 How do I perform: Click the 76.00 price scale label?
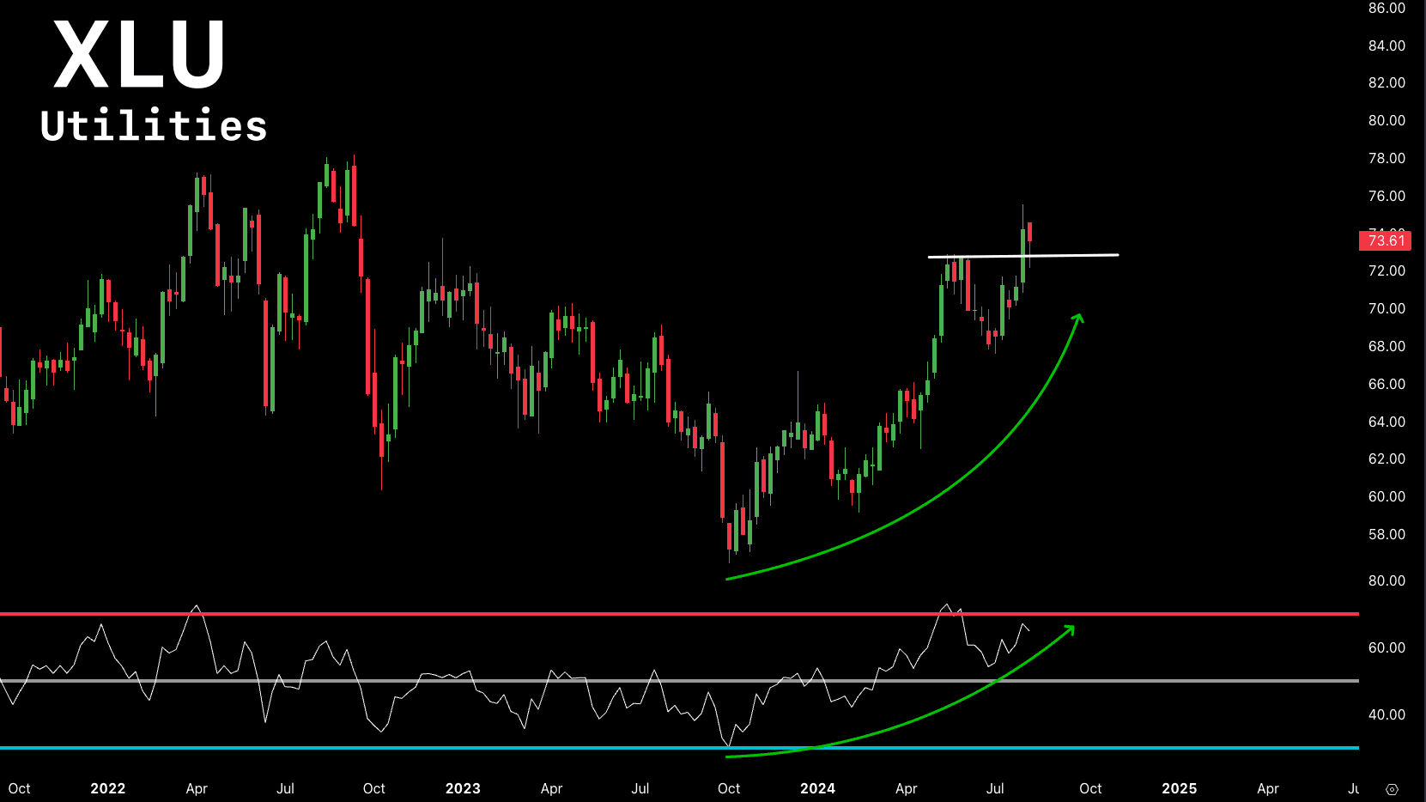coord(1387,196)
